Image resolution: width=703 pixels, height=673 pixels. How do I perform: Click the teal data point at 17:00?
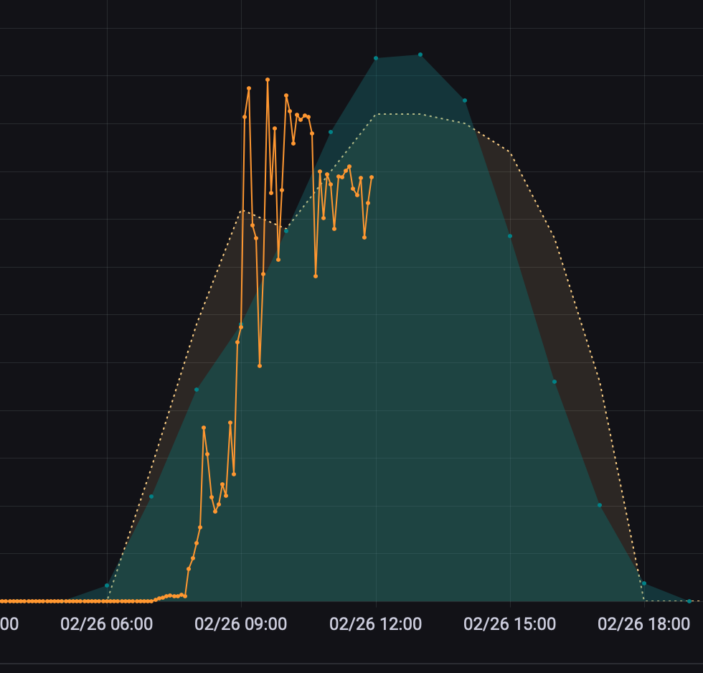pyautogui.click(x=600, y=505)
